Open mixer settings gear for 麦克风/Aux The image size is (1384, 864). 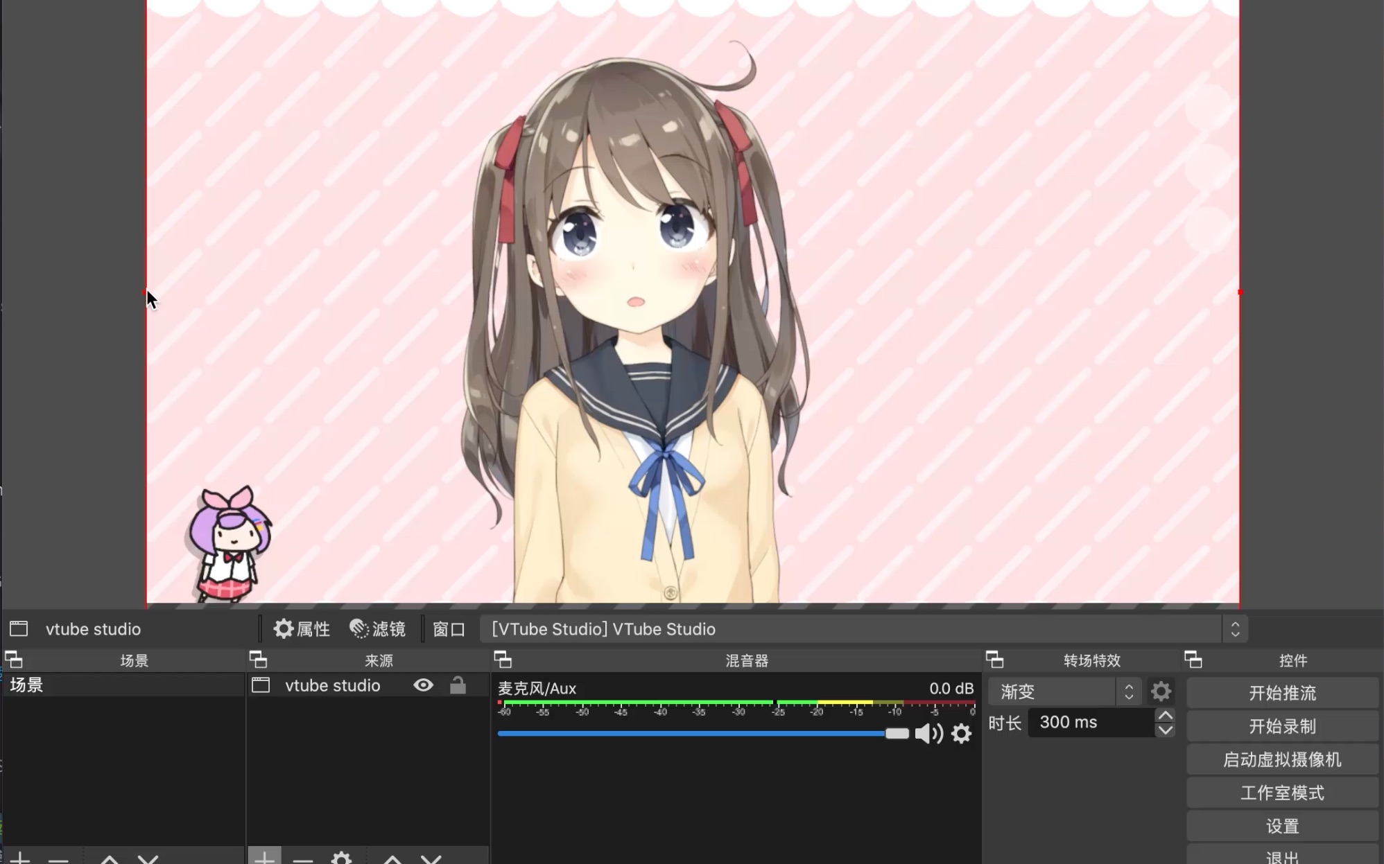[x=961, y=733]
